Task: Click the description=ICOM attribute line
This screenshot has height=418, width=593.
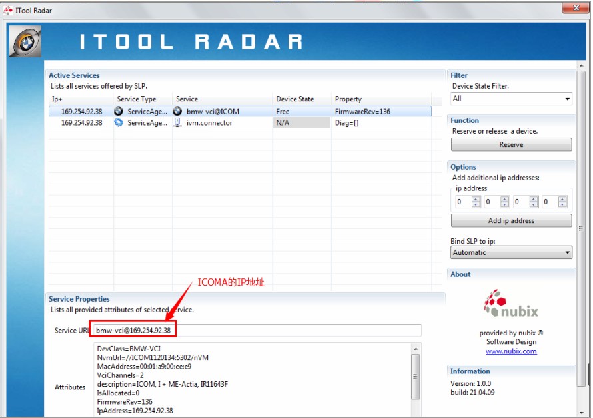Action: [x=163, y=384]
